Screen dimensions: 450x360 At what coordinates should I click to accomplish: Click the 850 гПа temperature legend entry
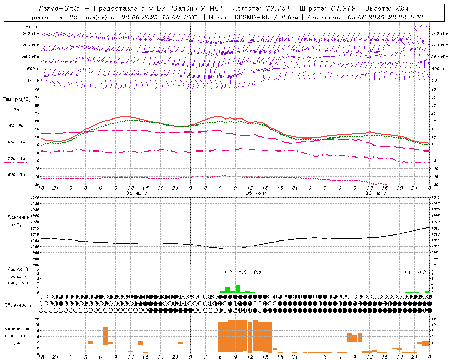[x=17, y=142]
